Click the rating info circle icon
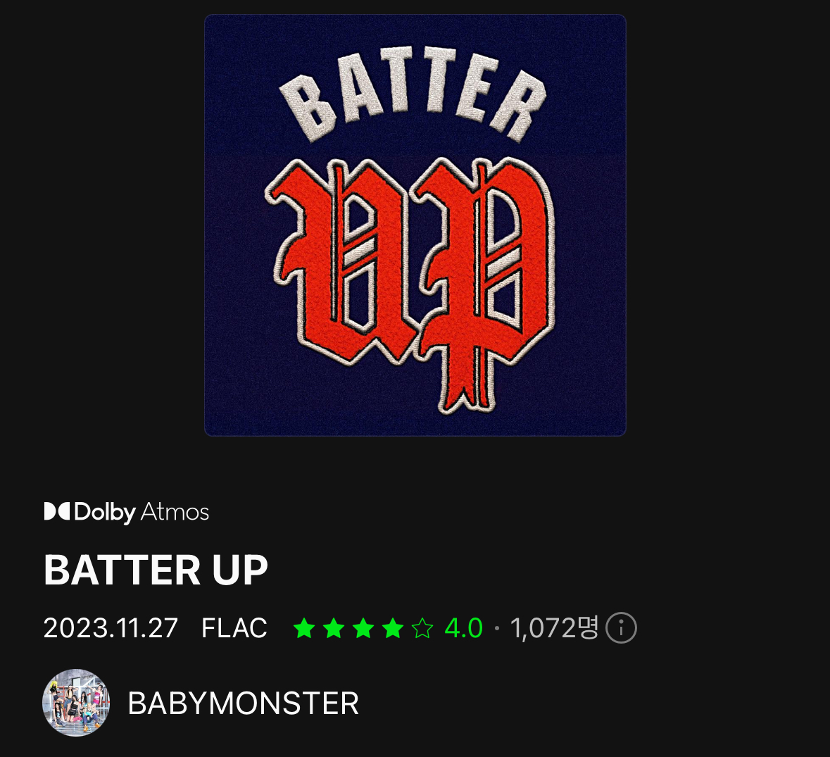Image resolution: width=830 pixels, height=757 pixels. (x=621, y=628)
